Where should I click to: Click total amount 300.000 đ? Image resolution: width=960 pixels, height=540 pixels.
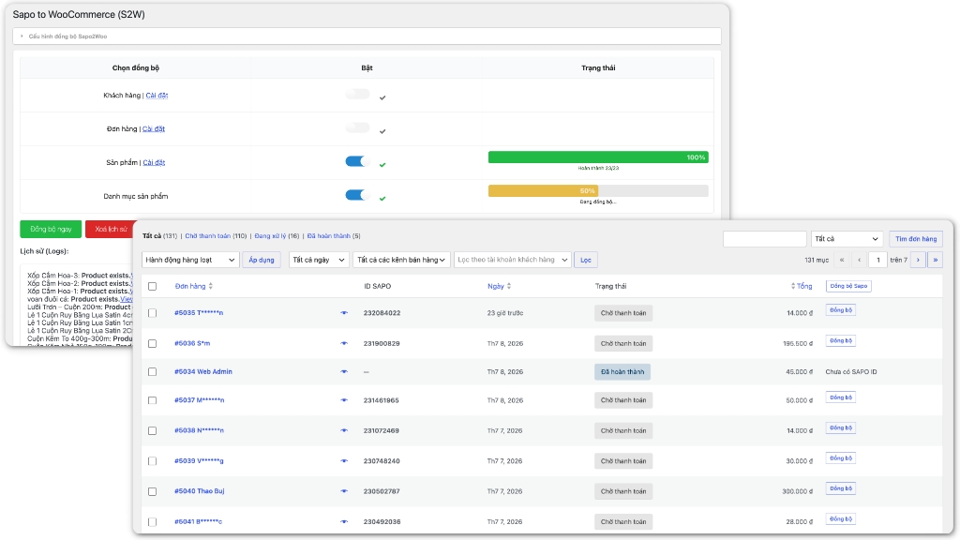pyautogui.click(x=797, y=491)
